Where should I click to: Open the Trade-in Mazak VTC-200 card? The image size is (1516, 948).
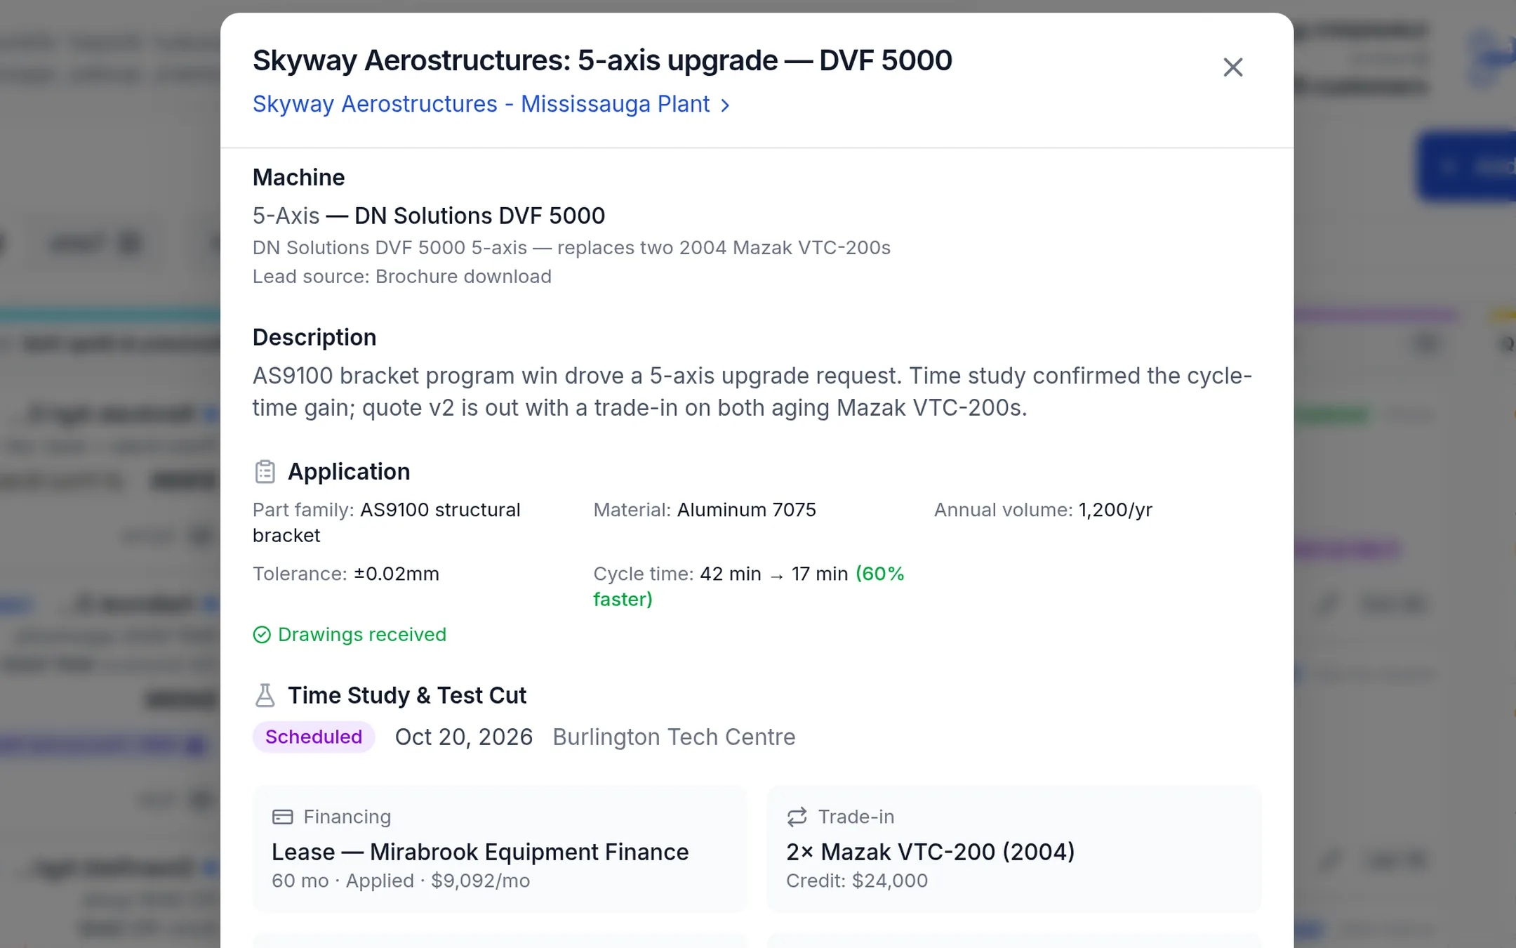pyautogui.click(x=1014, y=849)
